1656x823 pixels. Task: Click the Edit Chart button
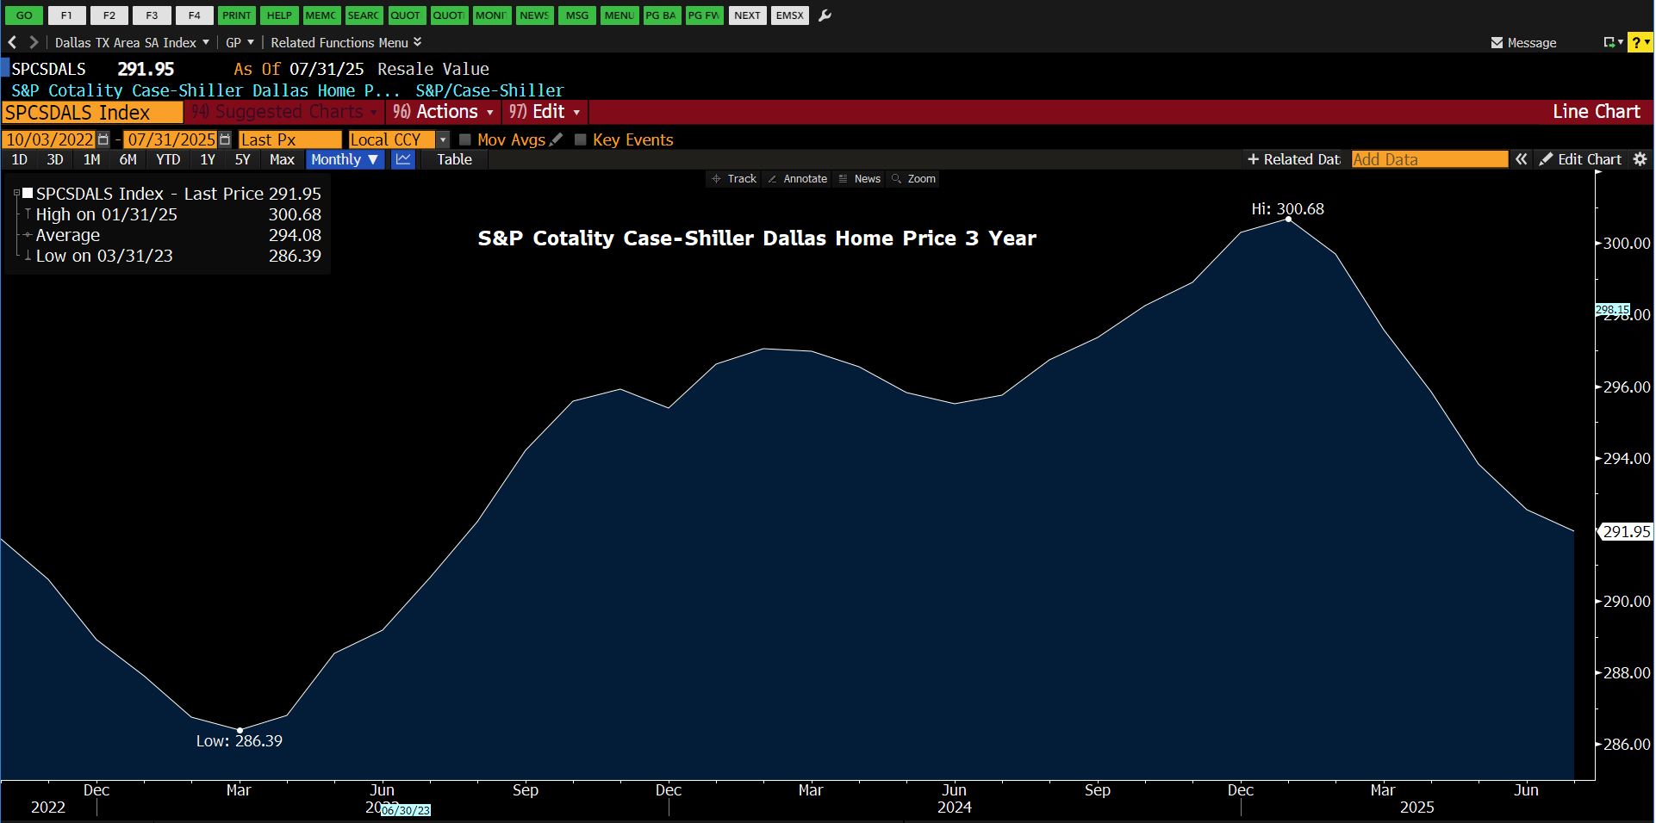coord(1580,159)
